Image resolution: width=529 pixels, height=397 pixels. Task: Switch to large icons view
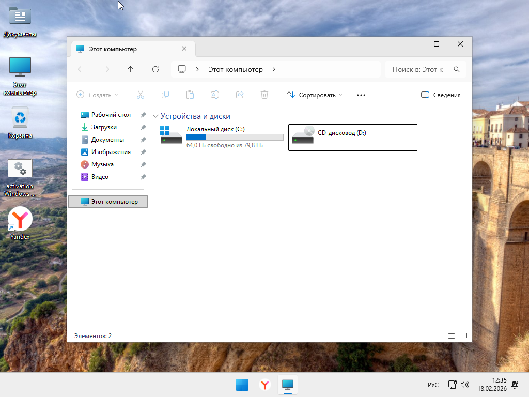[x=464, y=336]
